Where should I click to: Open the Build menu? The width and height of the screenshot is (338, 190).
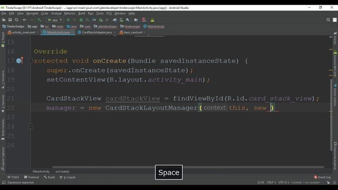pyautogui.click(x=81, y=13)
